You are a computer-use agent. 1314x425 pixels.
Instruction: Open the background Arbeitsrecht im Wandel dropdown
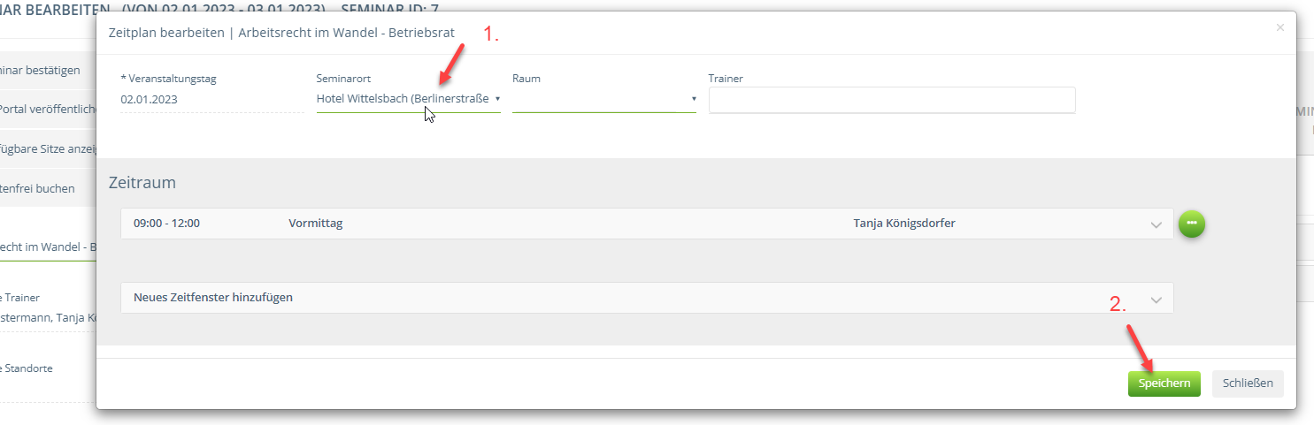48,246
